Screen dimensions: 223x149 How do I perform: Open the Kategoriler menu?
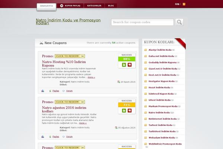pyautogui.click(x=94, y=6)
